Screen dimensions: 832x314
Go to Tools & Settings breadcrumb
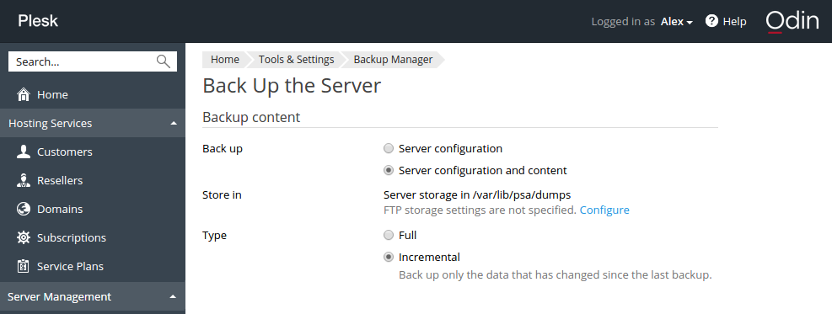tap(296, 59)
